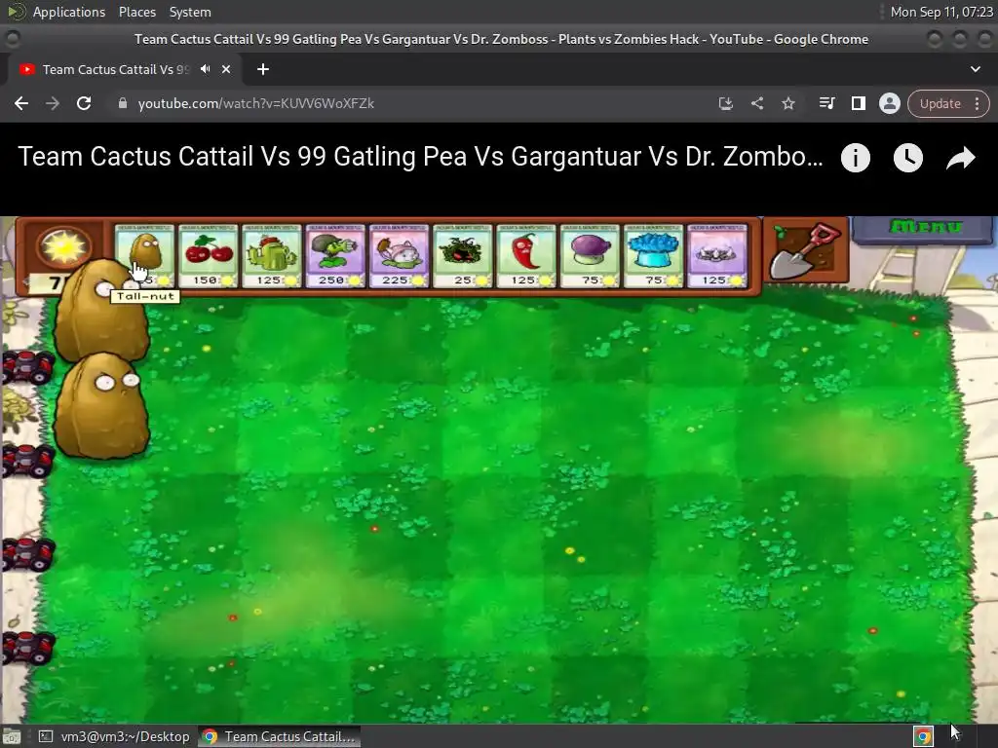998x748 pixels.
Task: Bookmark this tab with the star
Action: coord(787,103)
